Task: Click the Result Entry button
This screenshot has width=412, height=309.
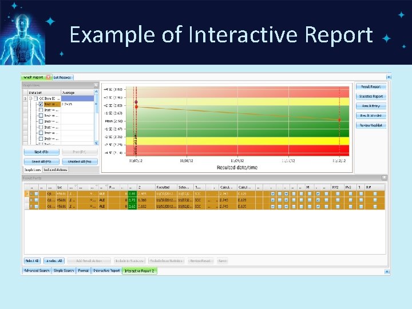Action: click(371, 106)
